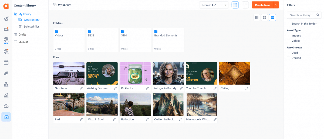
Task: Open the Minneapolis Win... thumbnail
Action: [x=201, y=105]
